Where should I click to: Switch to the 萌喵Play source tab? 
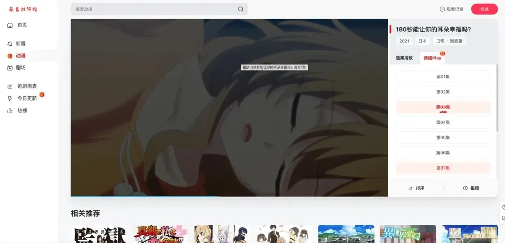click(x=433, y=58)
